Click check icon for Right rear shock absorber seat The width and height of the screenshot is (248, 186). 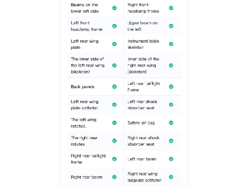click(171, 141)
